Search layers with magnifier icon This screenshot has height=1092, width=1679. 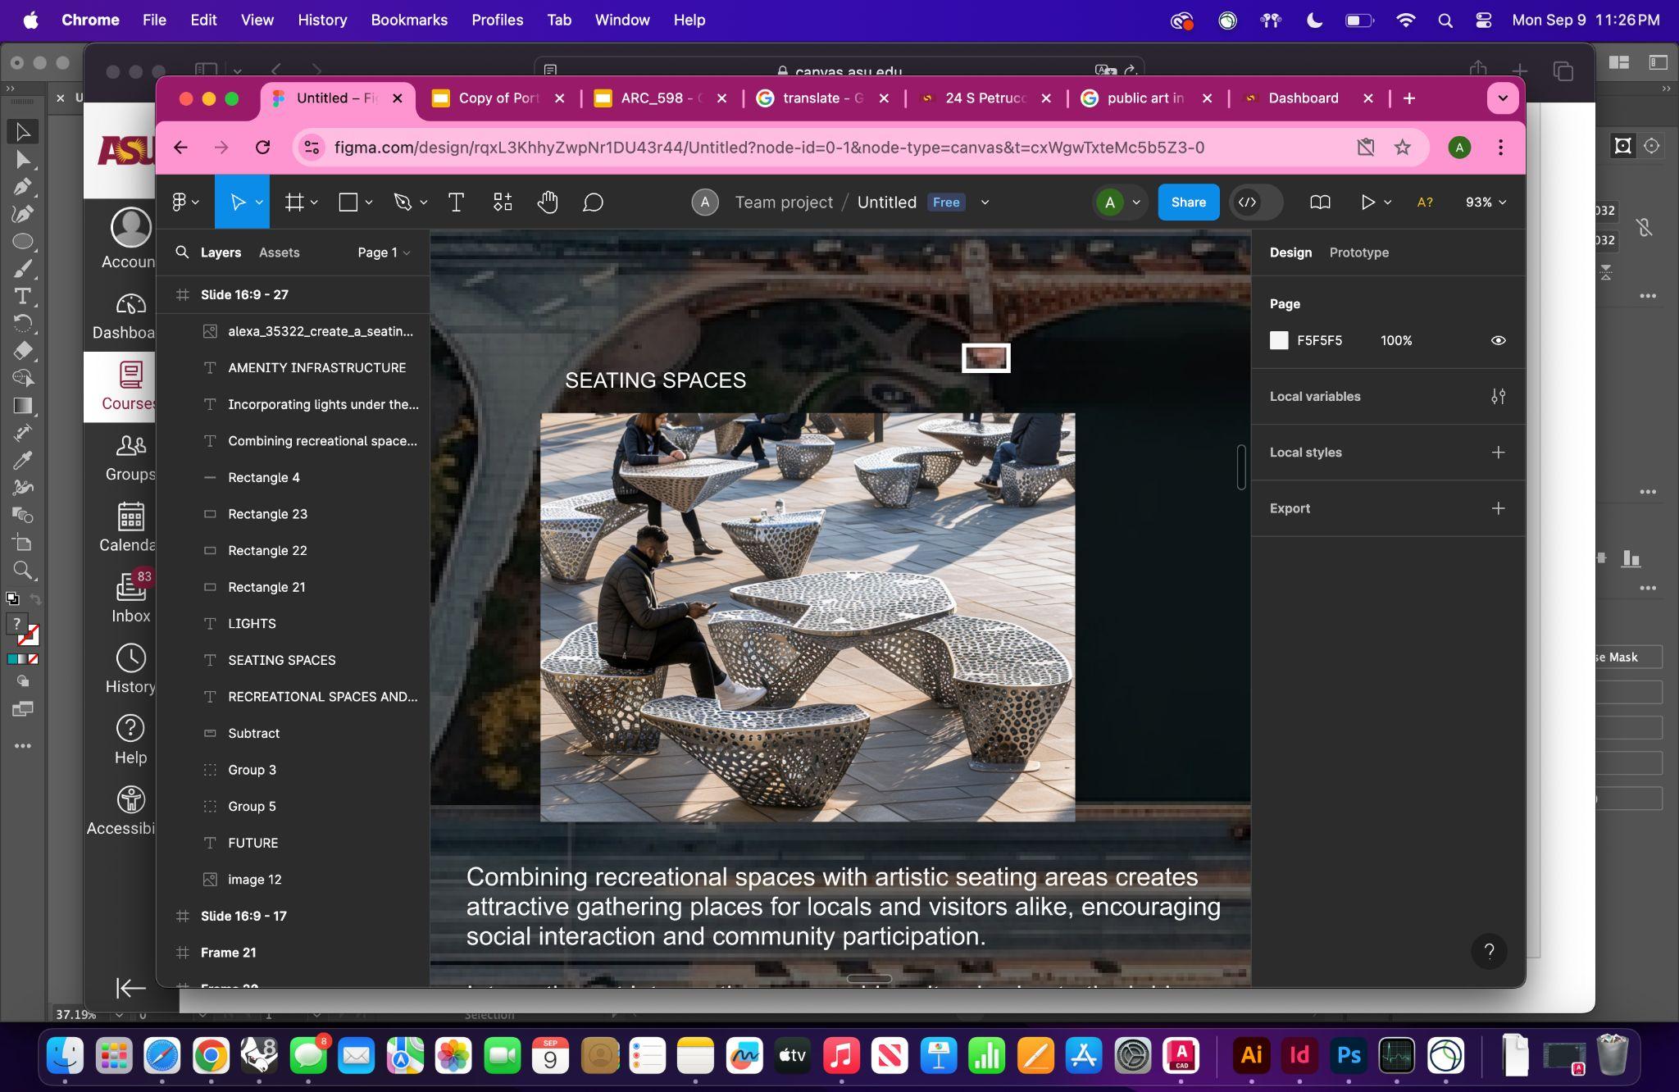[x=182, y=253]
